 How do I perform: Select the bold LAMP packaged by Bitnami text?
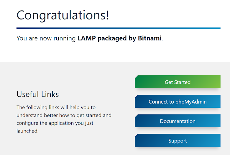click(119, 38)
